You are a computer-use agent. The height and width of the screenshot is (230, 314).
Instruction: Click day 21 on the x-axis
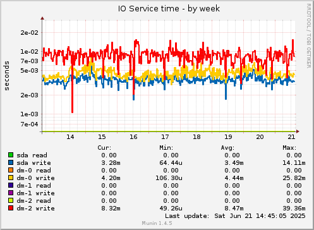click(x=291, y=137)
